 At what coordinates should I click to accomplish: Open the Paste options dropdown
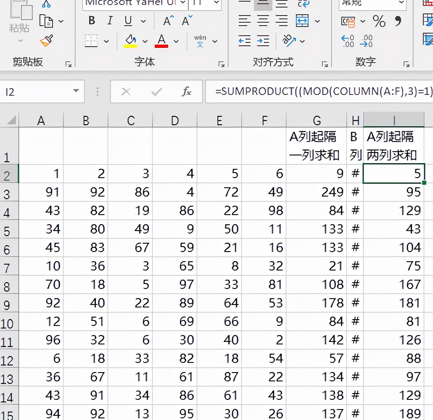21,41
